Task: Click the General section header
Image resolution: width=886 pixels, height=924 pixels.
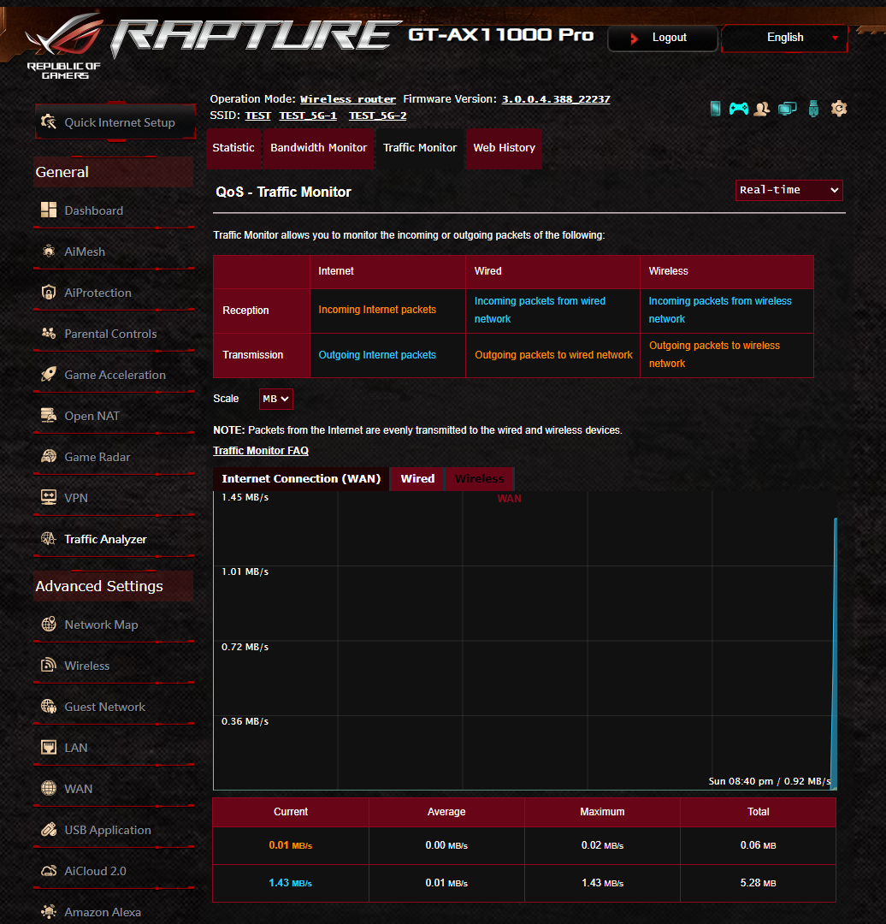Action: 113,172
